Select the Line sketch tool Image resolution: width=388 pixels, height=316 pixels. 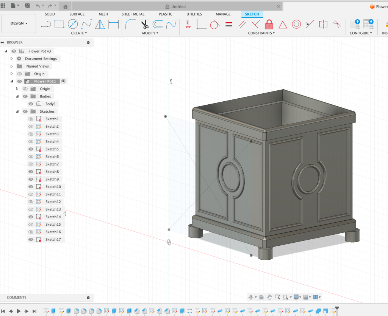[45, 24]
